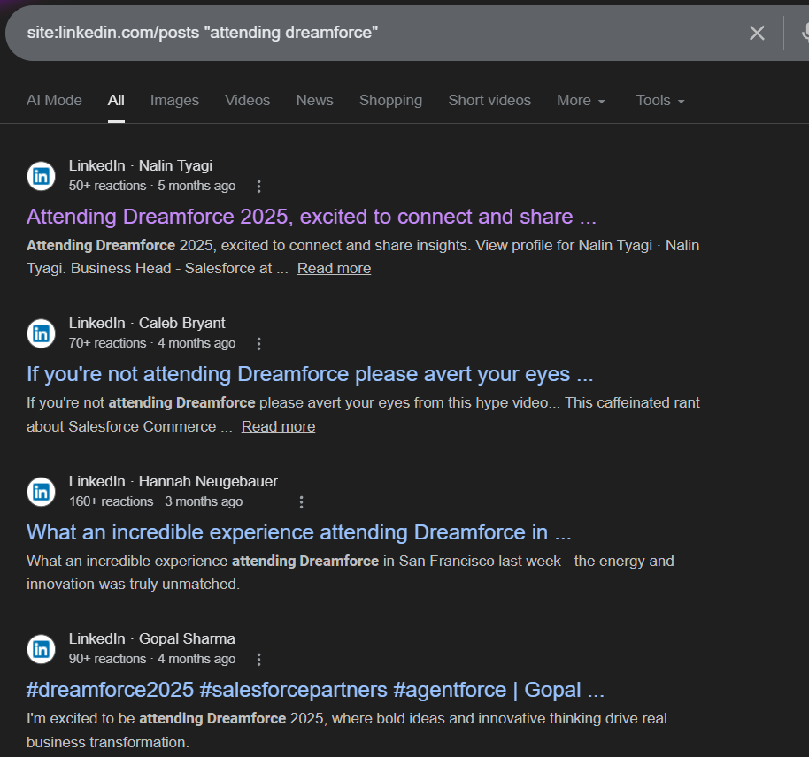Clear the search box with X icon
Screen dimensions: 809x757
point(757,34)
